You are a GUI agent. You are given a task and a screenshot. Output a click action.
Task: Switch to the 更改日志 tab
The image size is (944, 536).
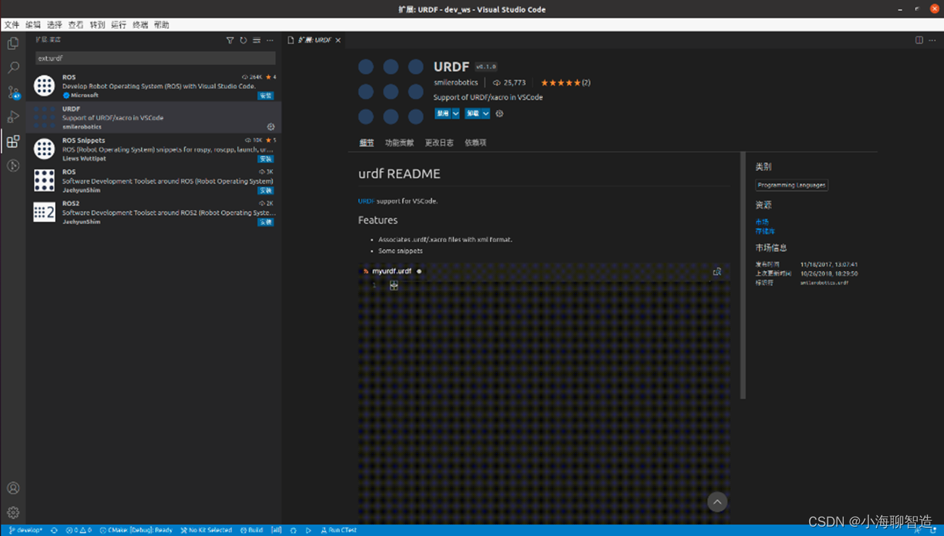pyautogui.click(x=439, y=143)
